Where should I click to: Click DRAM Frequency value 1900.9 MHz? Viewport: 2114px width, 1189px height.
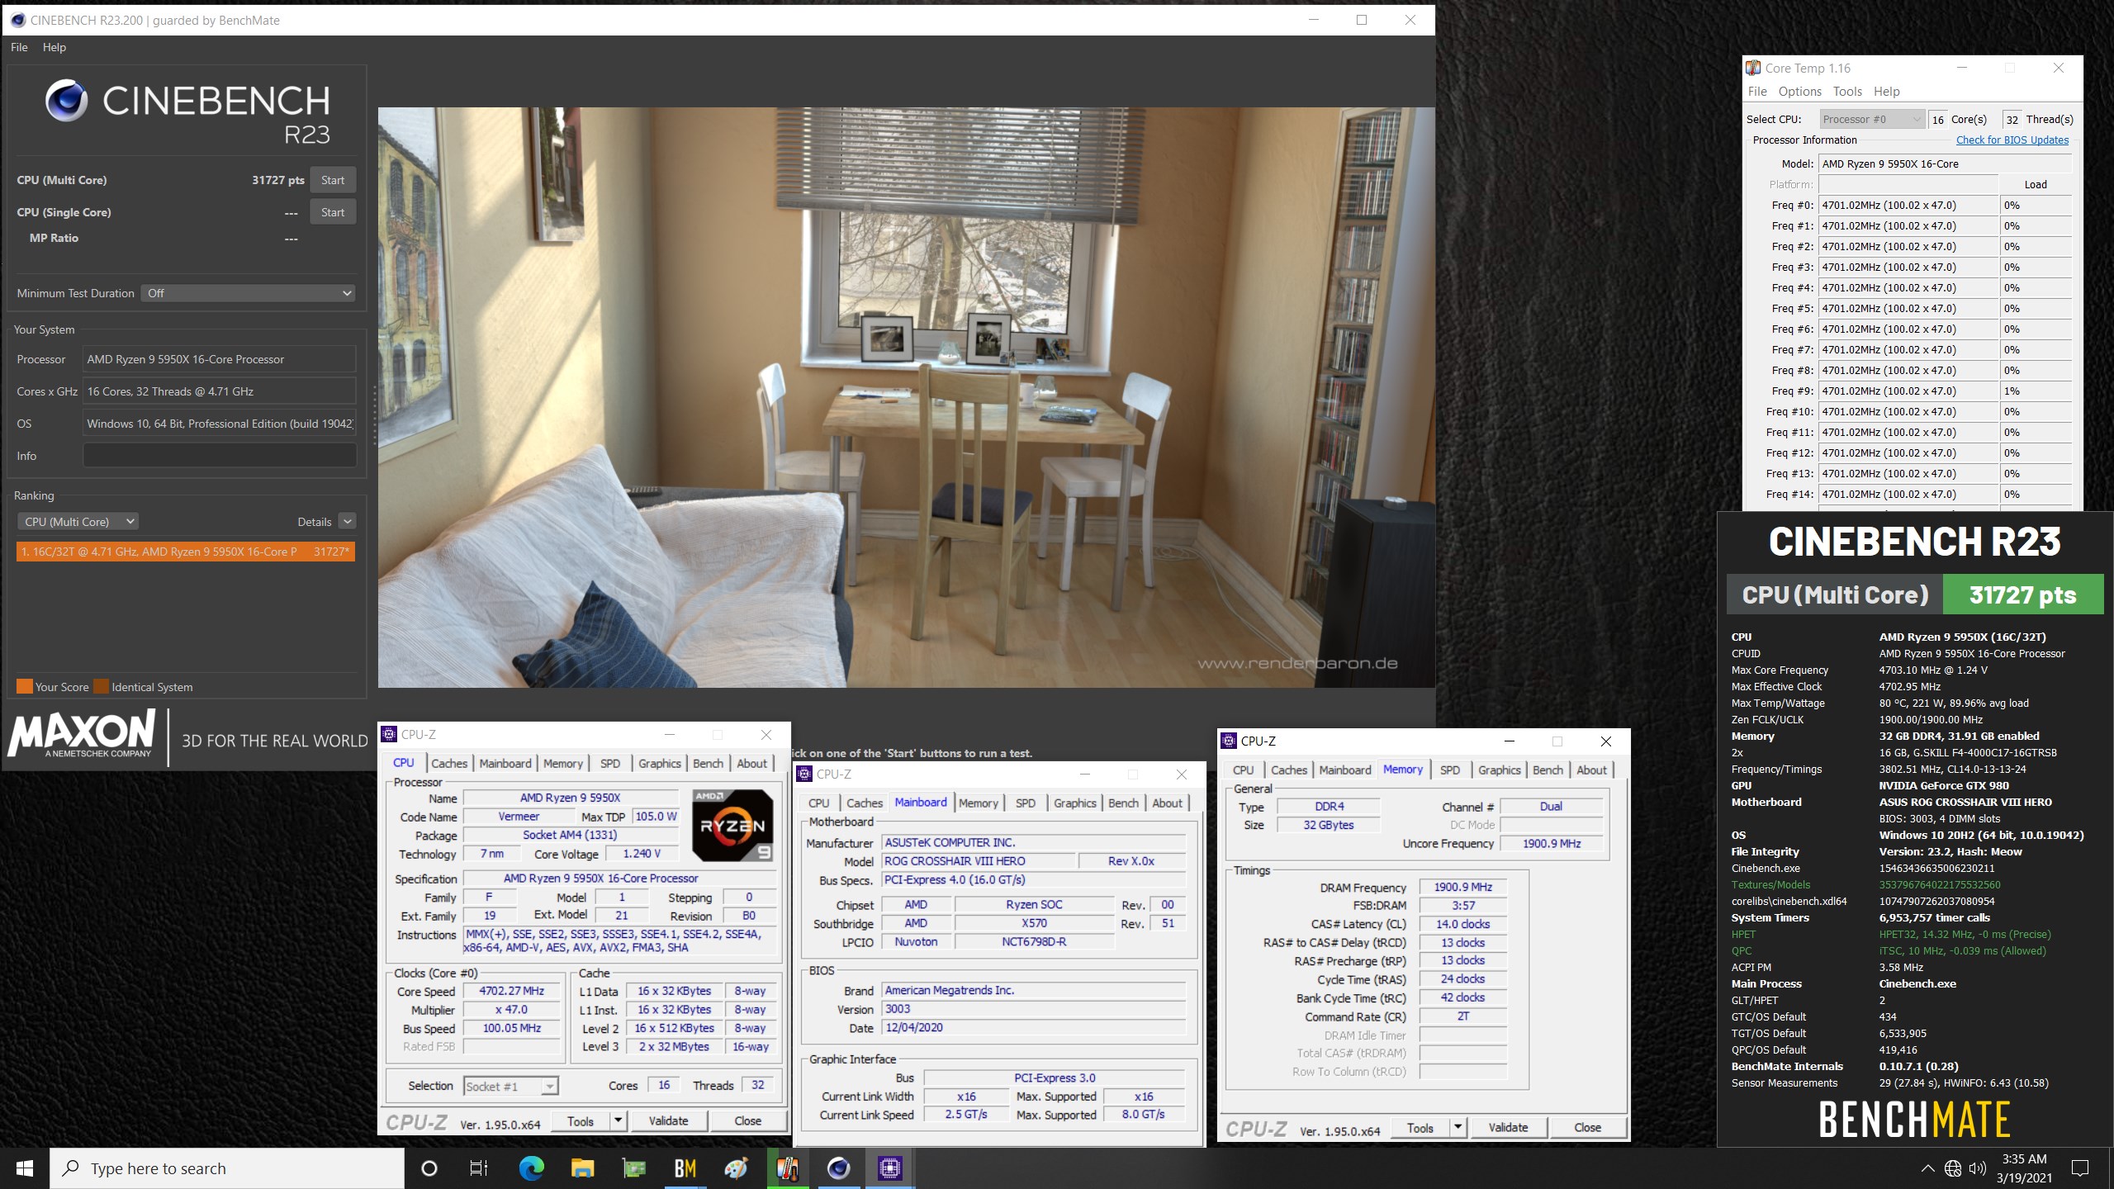(x=1462, y=887)
